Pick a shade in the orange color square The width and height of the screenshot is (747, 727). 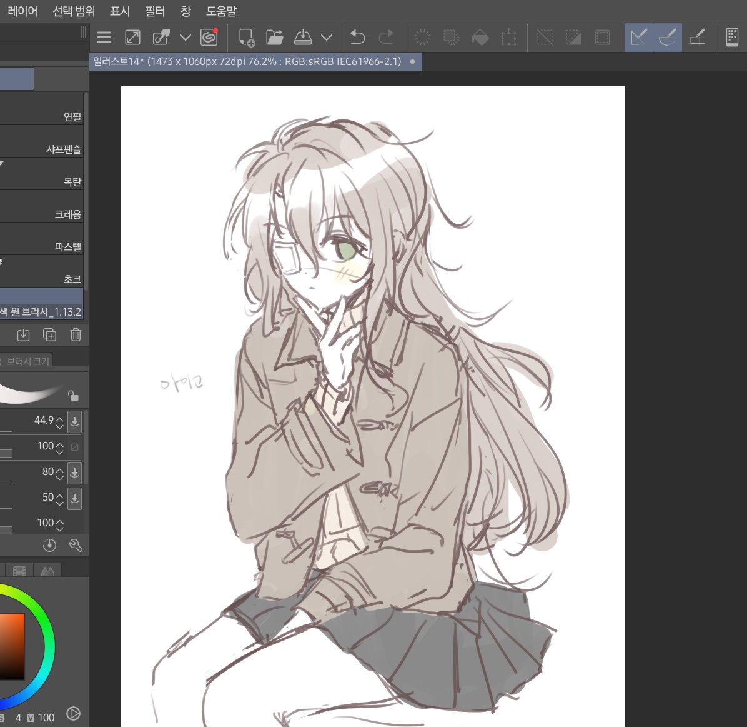12,646
